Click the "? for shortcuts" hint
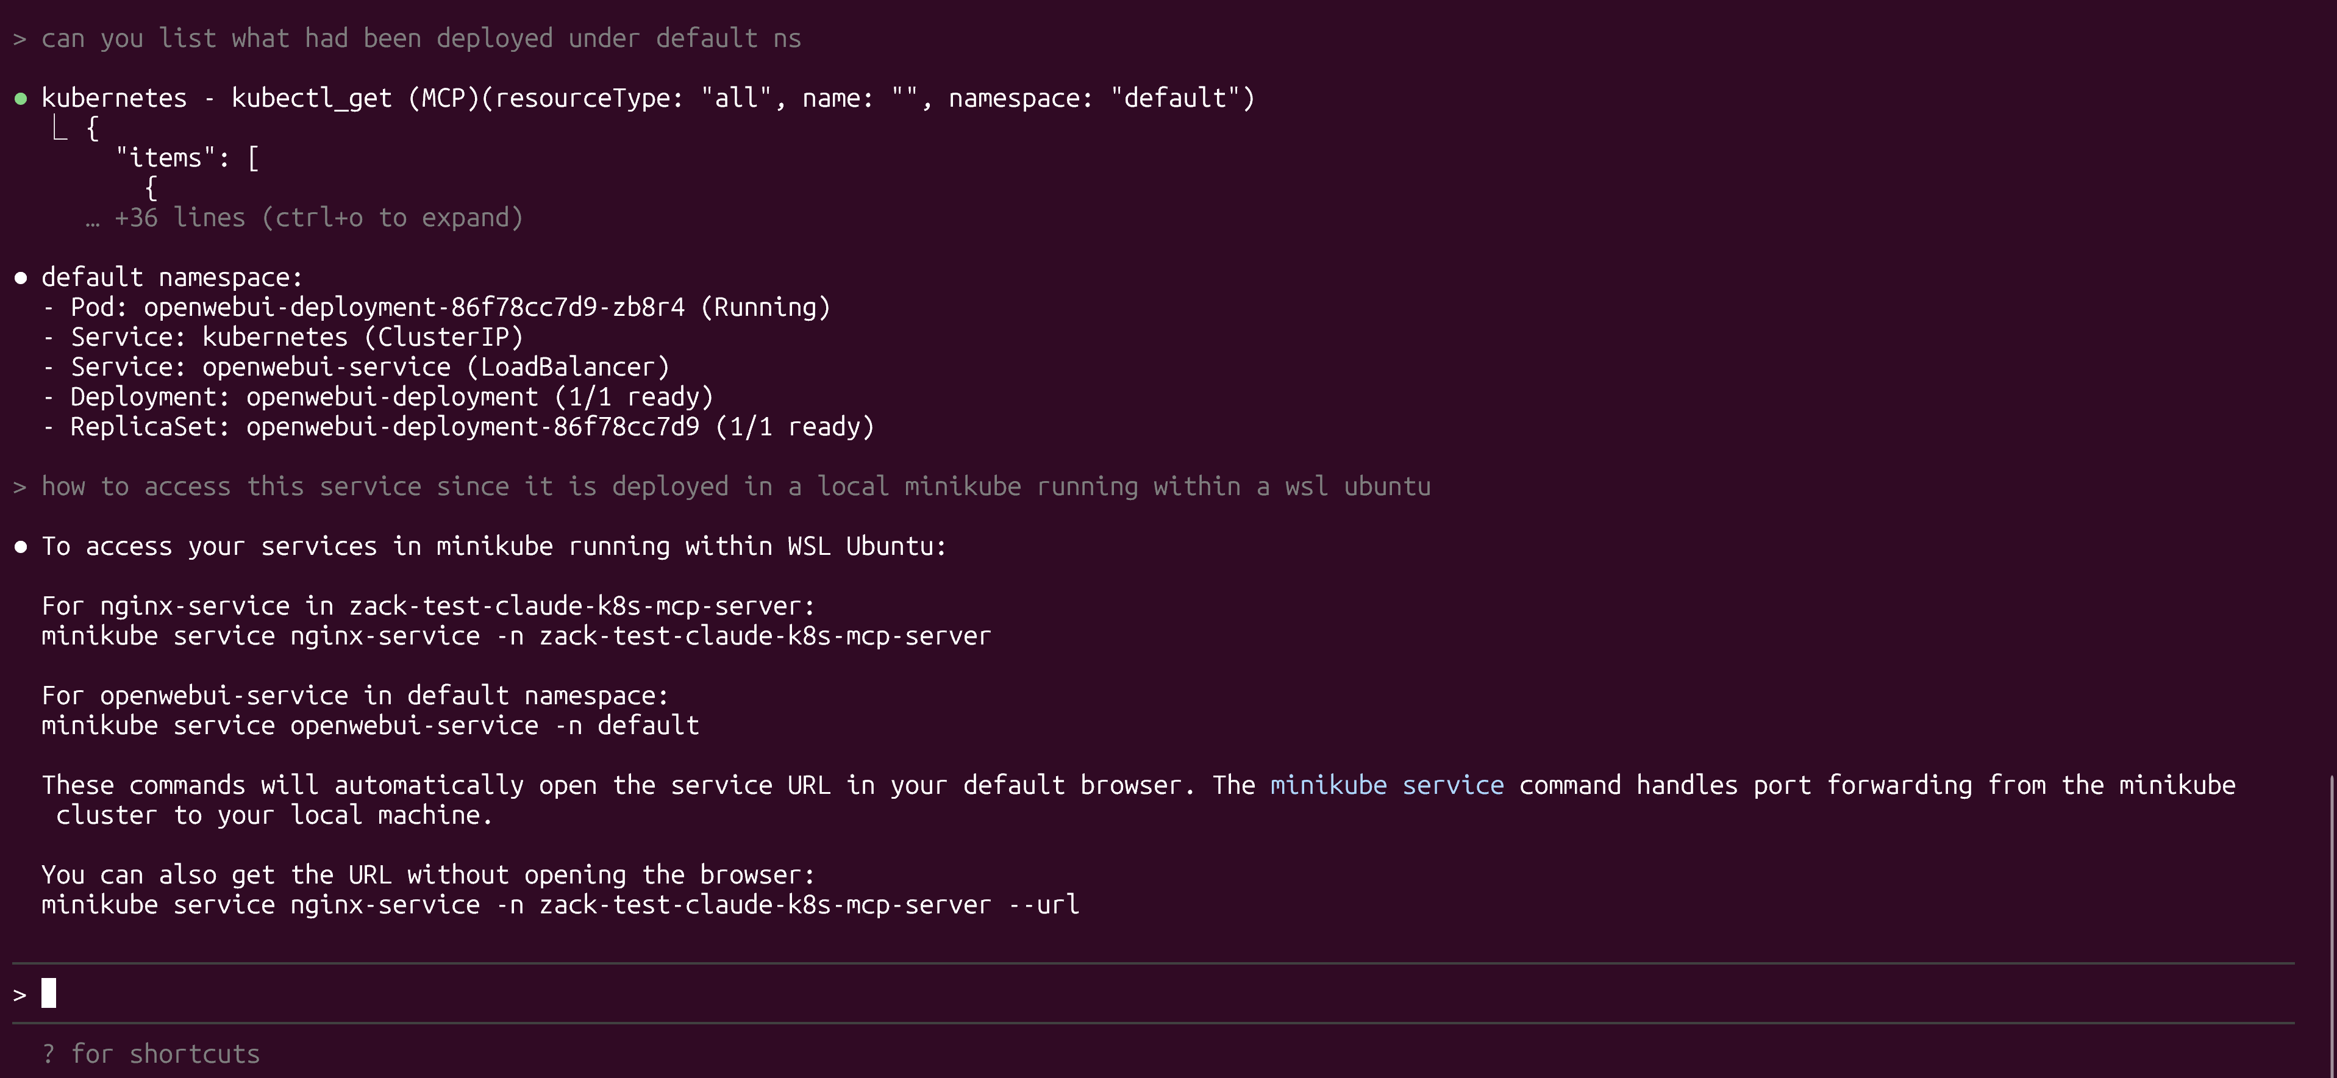2337x1078 pixels. (x=151, y=1054)
